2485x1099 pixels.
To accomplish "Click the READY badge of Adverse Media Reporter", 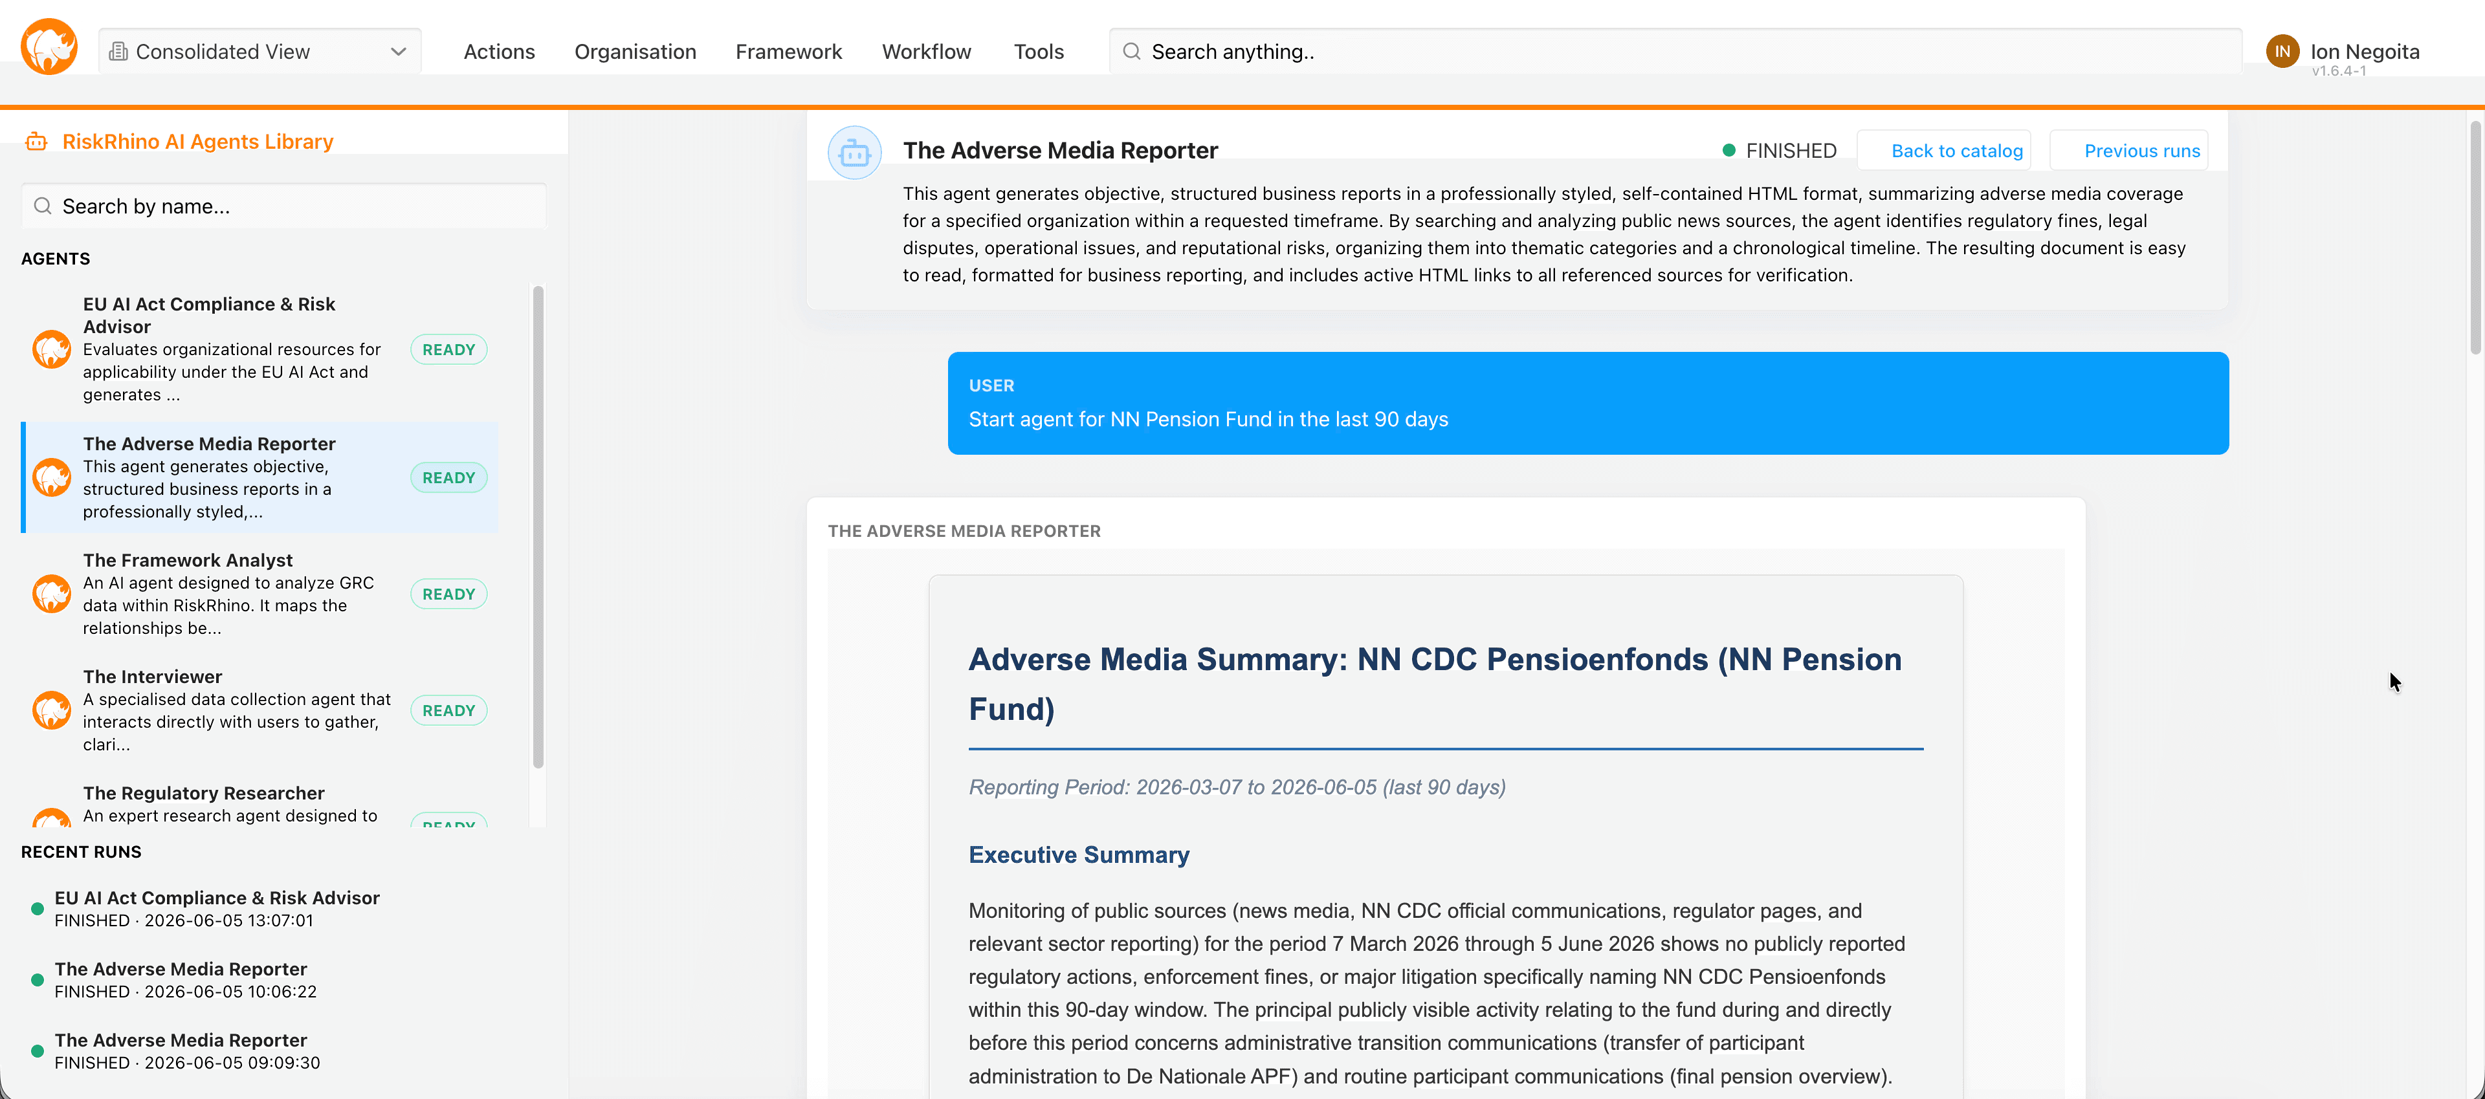I will (448, 477).
